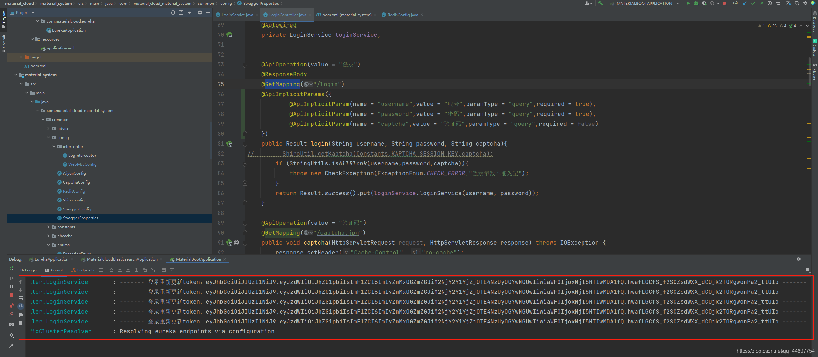Collapse all nodes in Project panel

click(189, 12)
